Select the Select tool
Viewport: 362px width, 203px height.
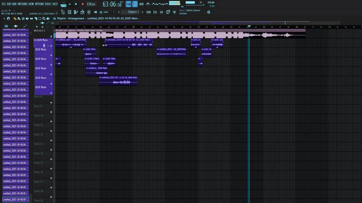click(40, 19)
